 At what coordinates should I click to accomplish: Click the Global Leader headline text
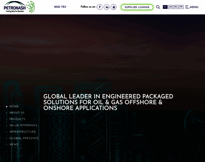(108, 102)
